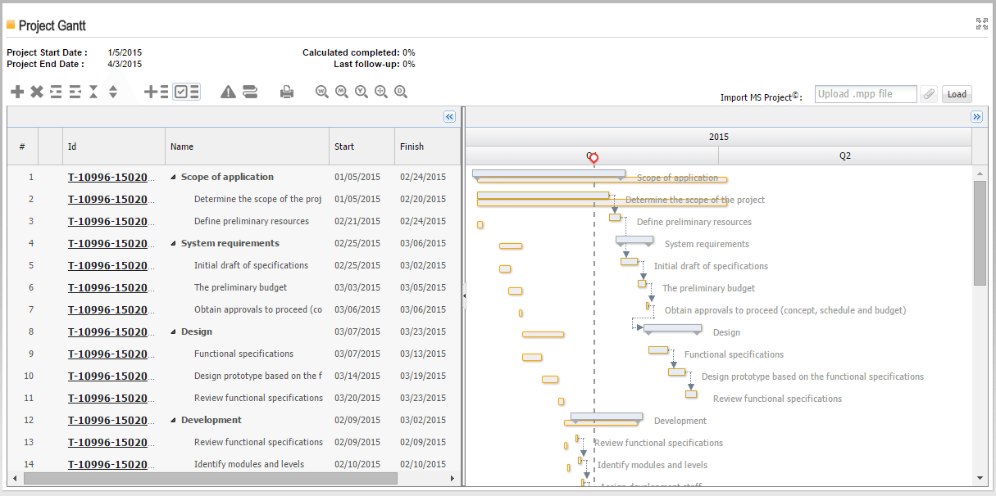Collapse the Development group
996x496 pixels.
(173, 419)
